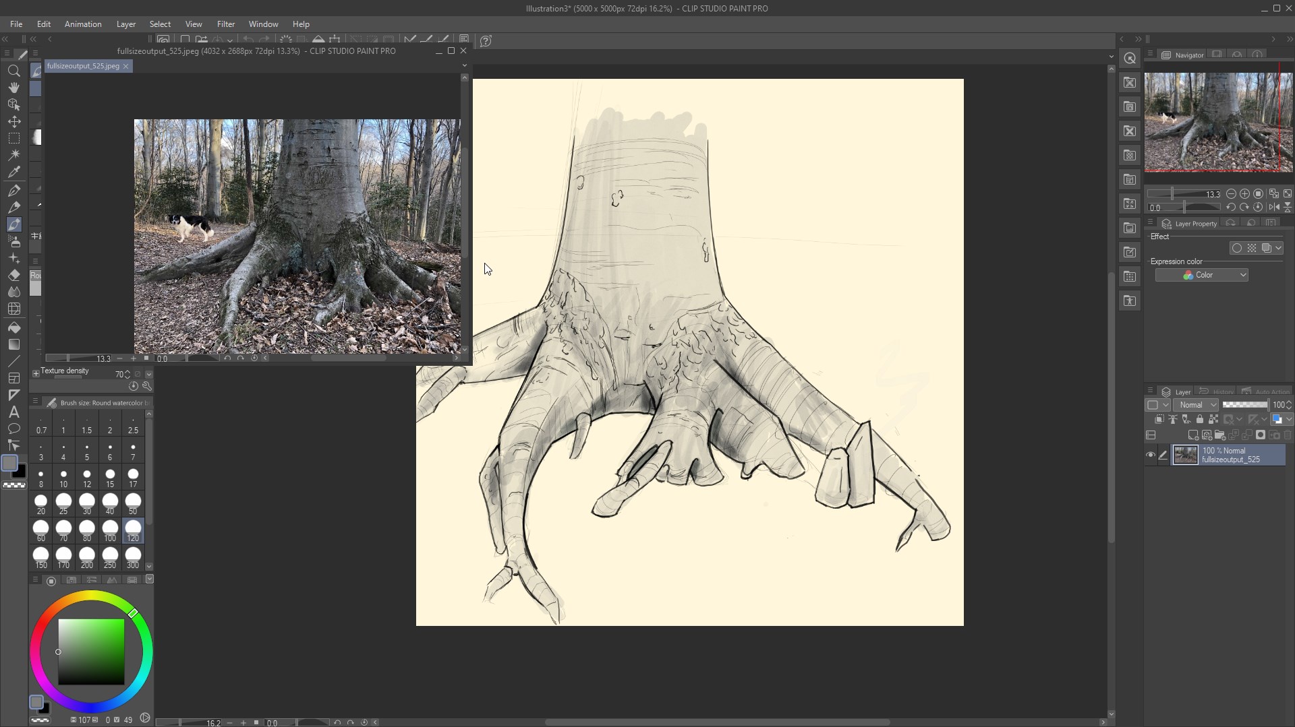Select the Fill bucket tool

pyautogui.click(x=13, y=327)
